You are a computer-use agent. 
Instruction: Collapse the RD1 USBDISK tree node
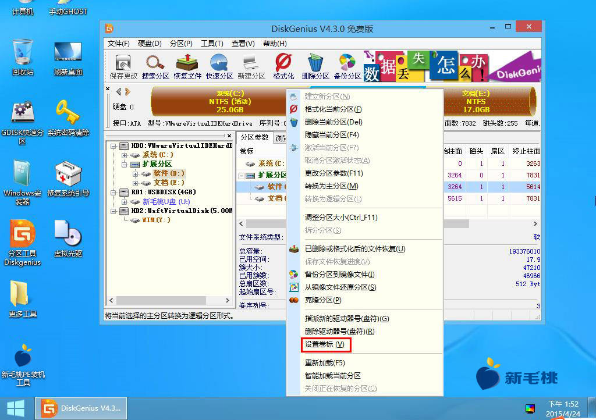[113, 193]
